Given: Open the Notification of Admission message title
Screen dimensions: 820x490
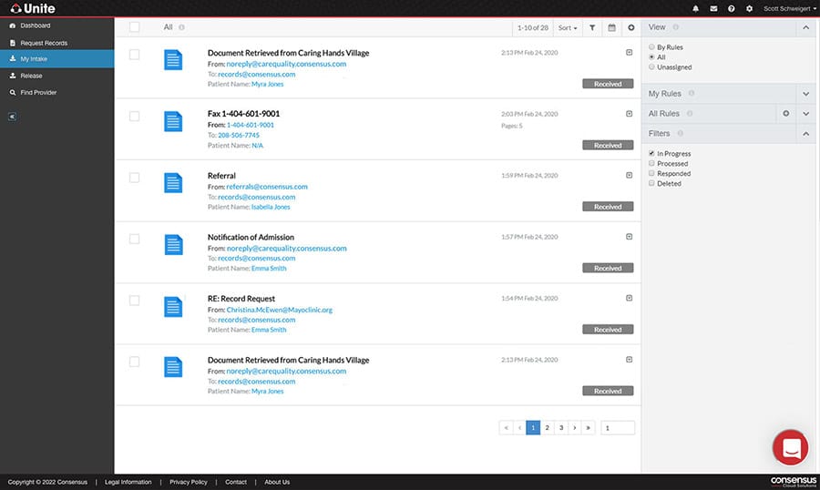Looking at the screenshot, I should pos(251,238).
